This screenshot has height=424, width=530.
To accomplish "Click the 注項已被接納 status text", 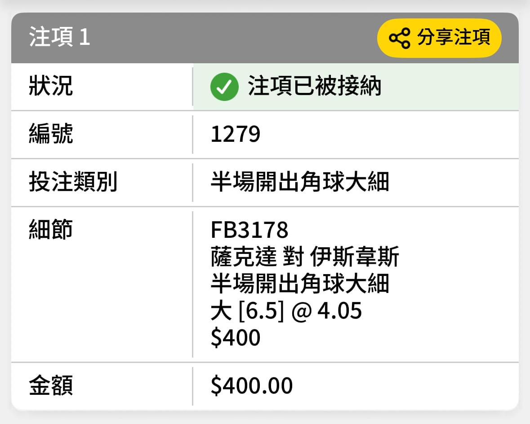I will [x=314, y=86].
